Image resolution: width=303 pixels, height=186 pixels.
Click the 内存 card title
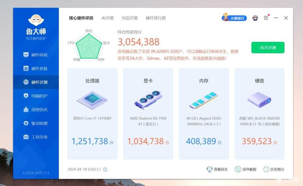pos(204,81)
